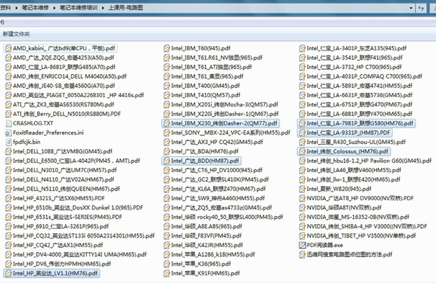The width and height of the screenshot is (436, 283).
Task: Select Intel_IBM_X201i_纬创Mocha-3(QM57).pdf
Action: coord(224,104)
